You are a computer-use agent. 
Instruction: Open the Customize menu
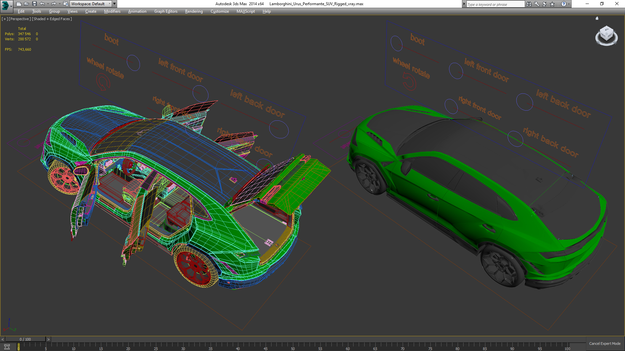coord(220,11)
